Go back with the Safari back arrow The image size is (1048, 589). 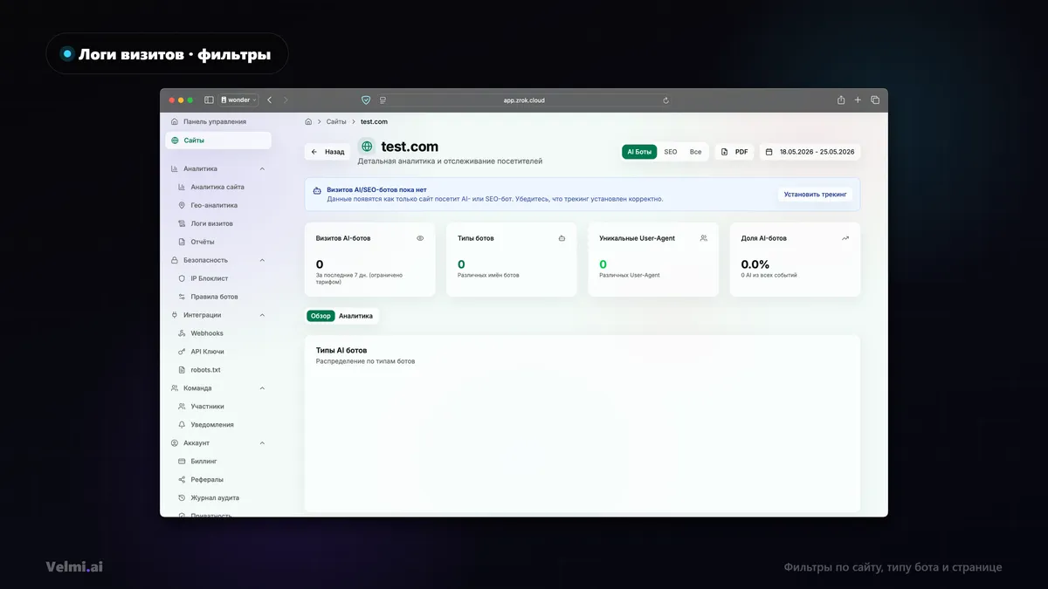coord(269,100)
